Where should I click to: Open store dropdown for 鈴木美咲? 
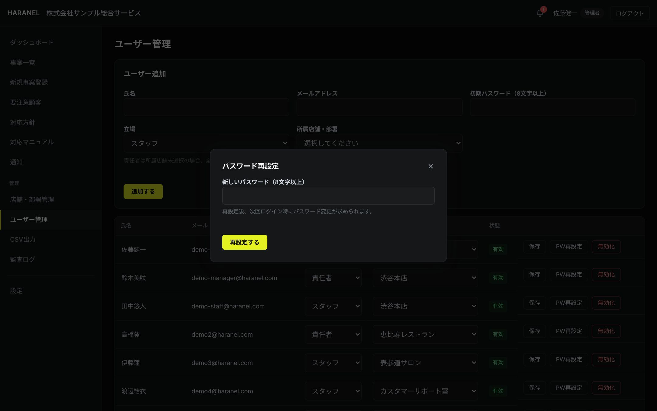(425, 278)
